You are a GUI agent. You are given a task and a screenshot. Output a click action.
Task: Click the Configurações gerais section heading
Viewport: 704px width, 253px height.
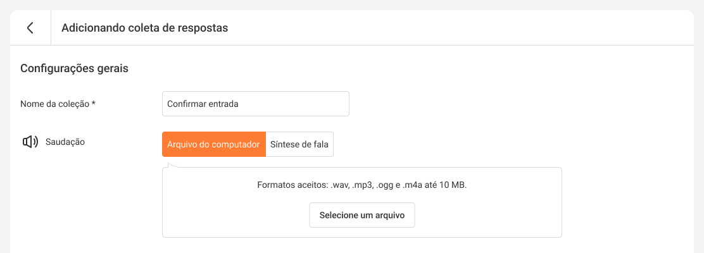[x=75, y=68]
